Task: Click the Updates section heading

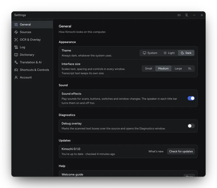Action: 65,140
